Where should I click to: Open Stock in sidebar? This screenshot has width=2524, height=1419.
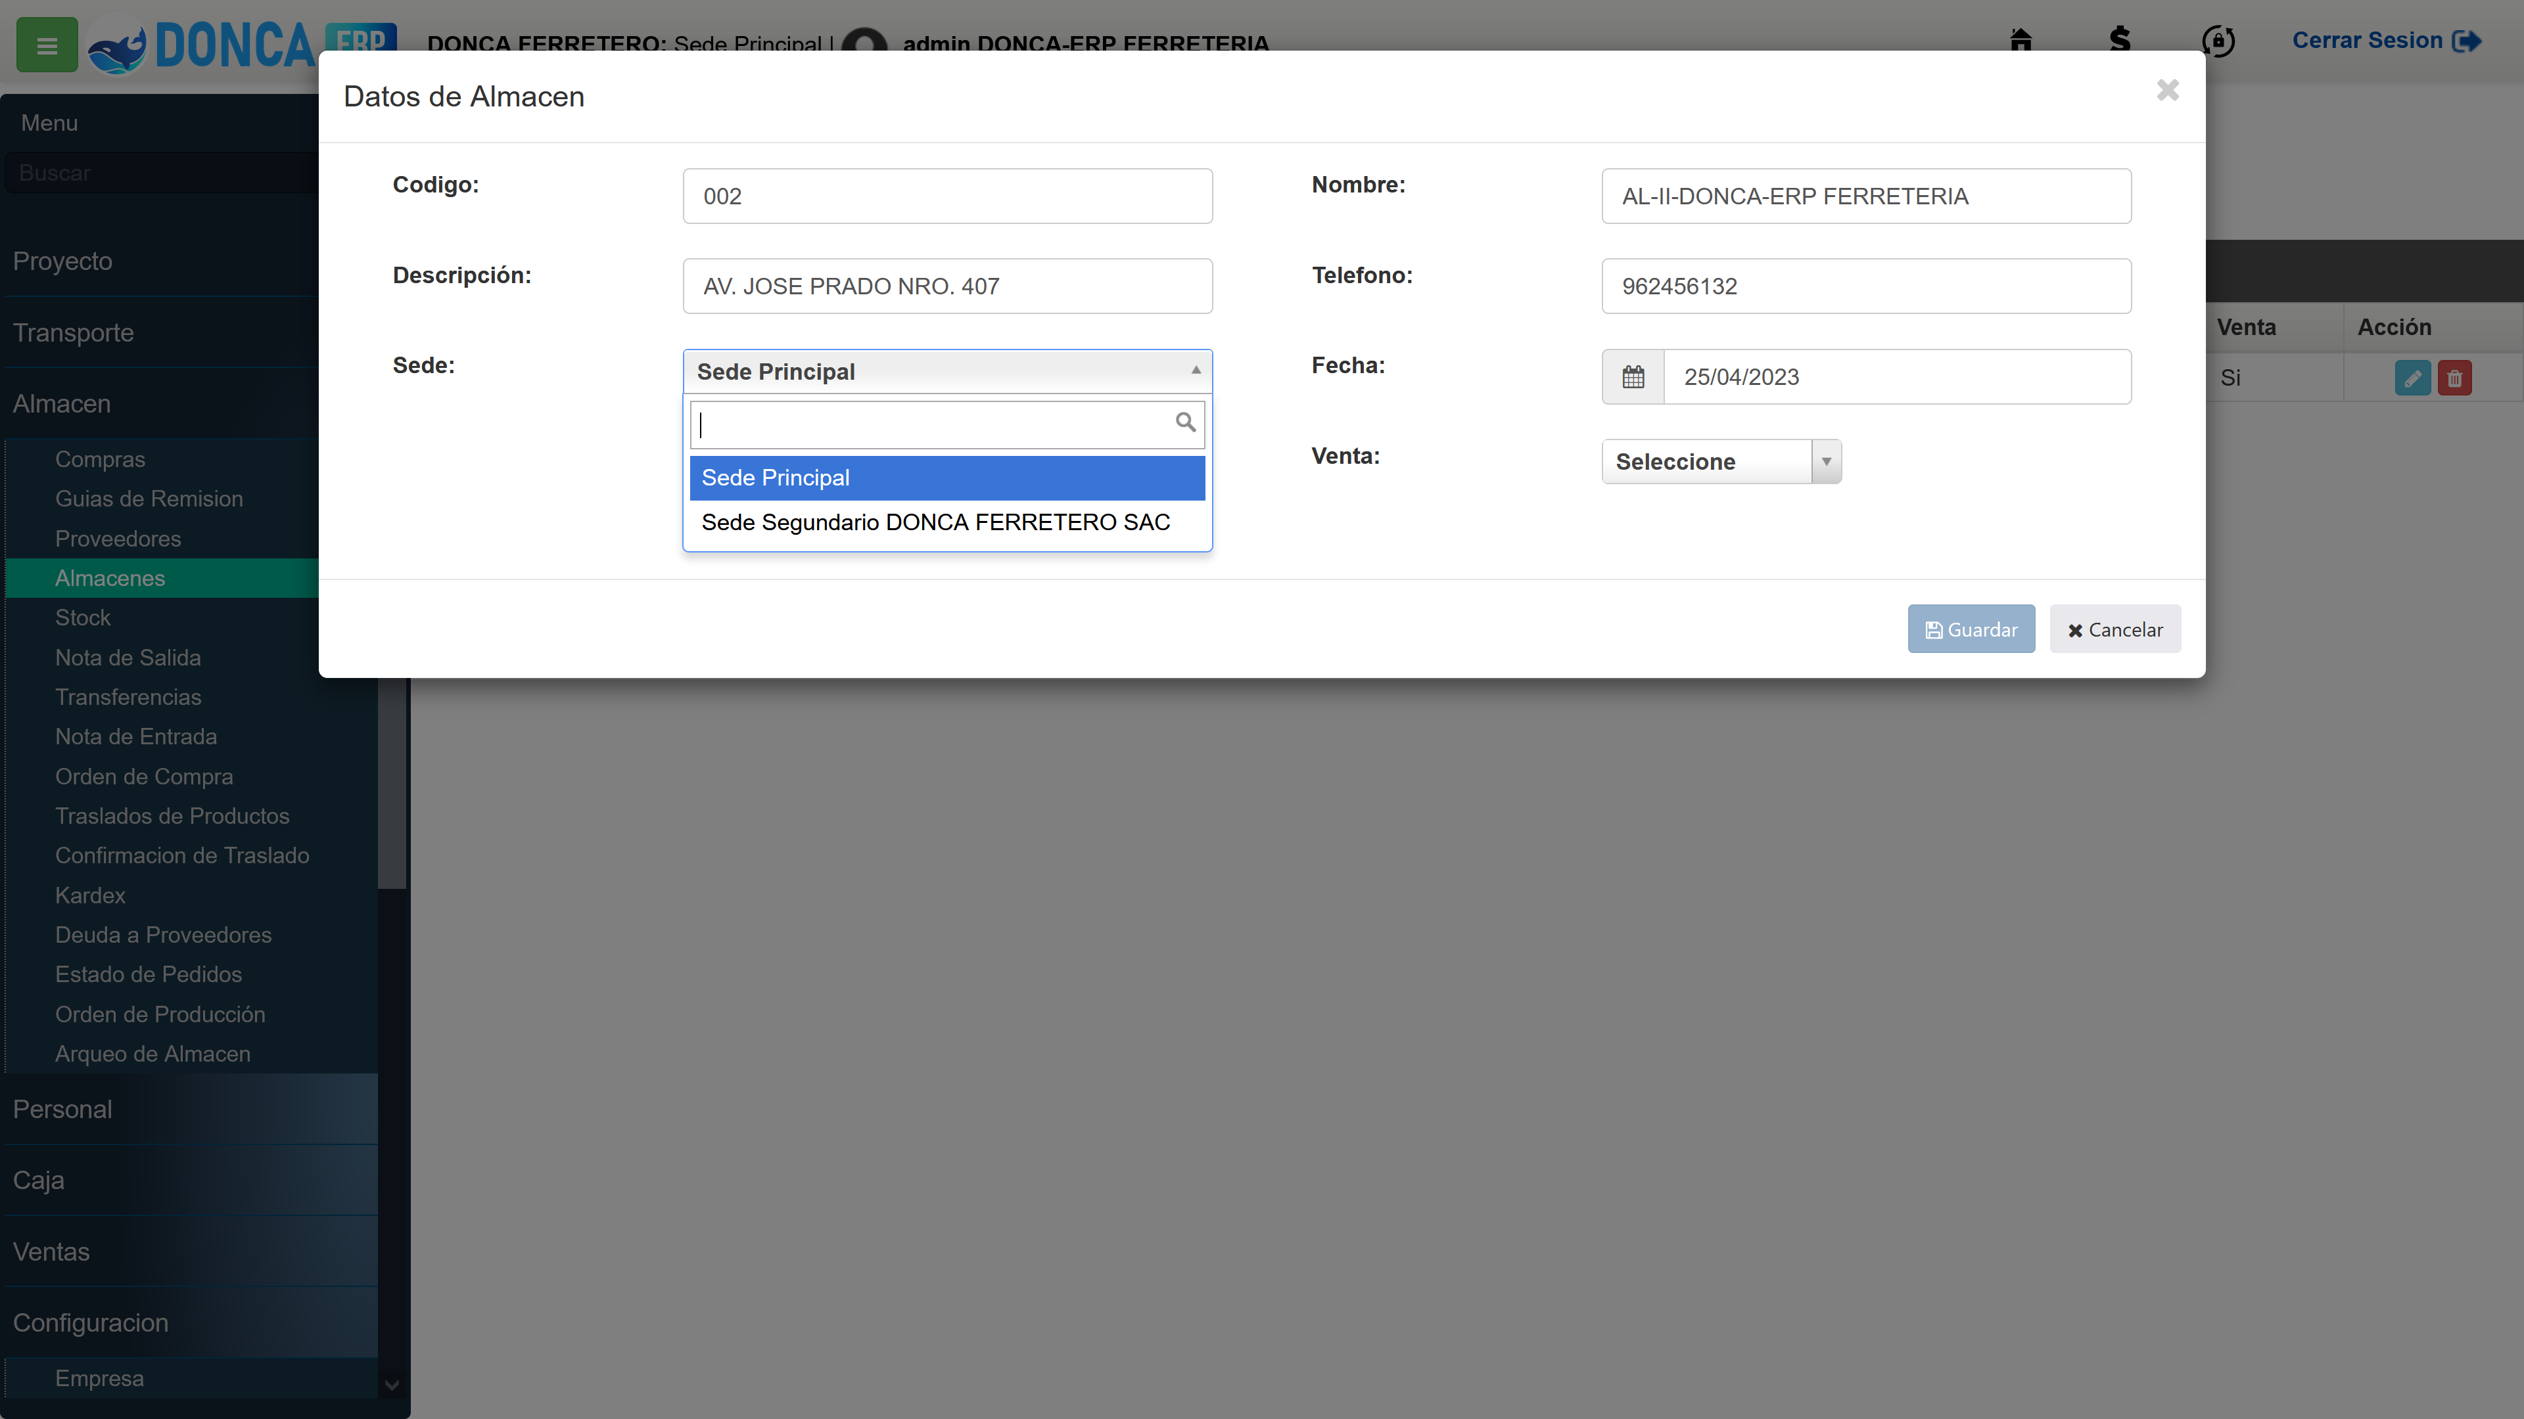pyautogui.click(x=82, y=618)
